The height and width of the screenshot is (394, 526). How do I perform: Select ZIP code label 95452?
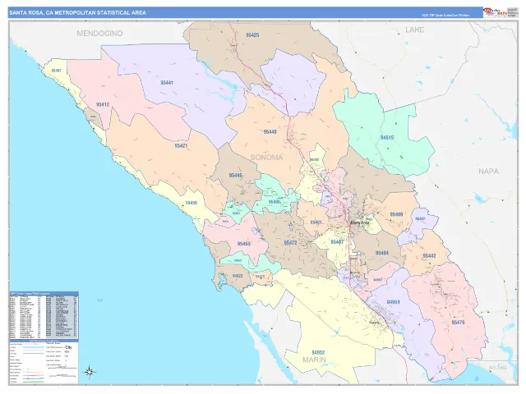coord(420,219)
